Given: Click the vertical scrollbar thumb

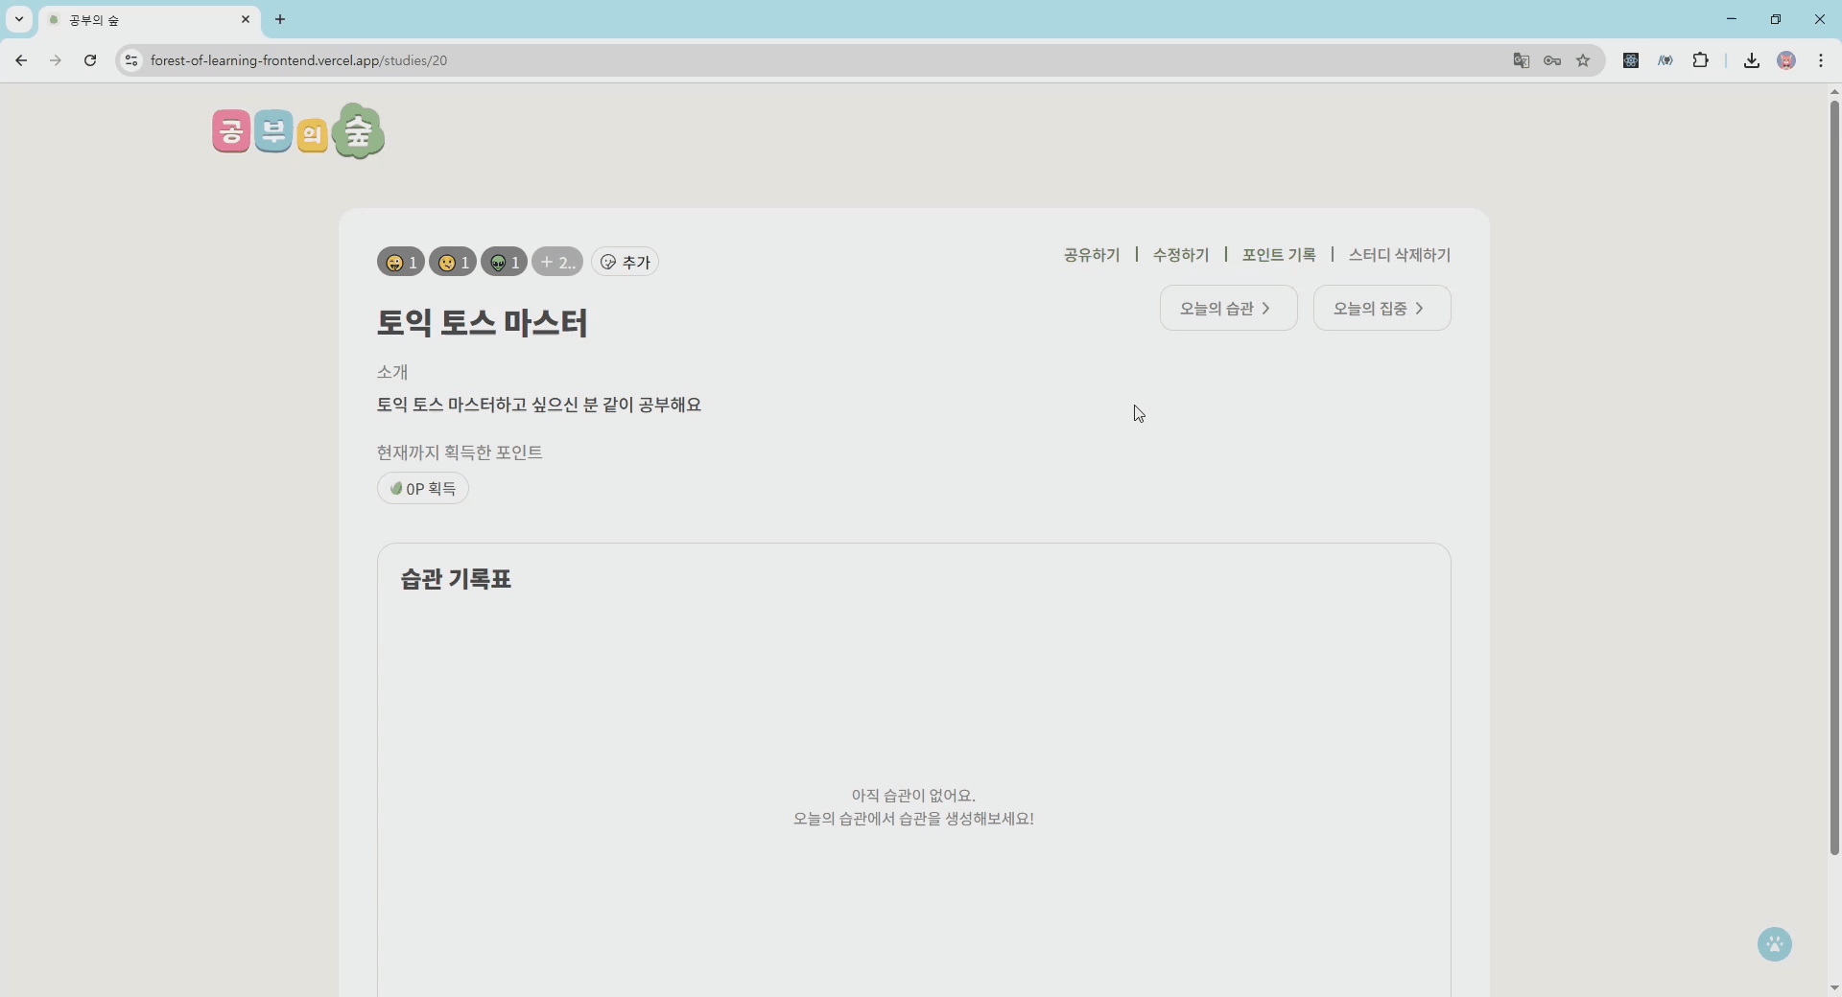Looking at the screenshot, I should (x=1834, y=477).
